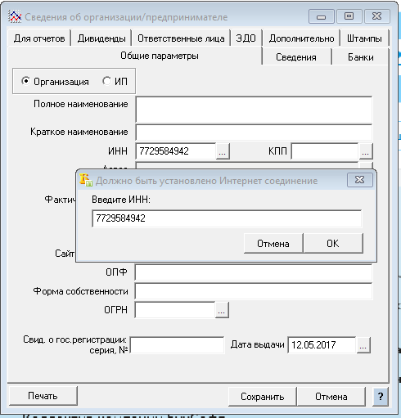
Task: Click the ellipsis button next to ИНН field
Action: click(x=223, y=151)
